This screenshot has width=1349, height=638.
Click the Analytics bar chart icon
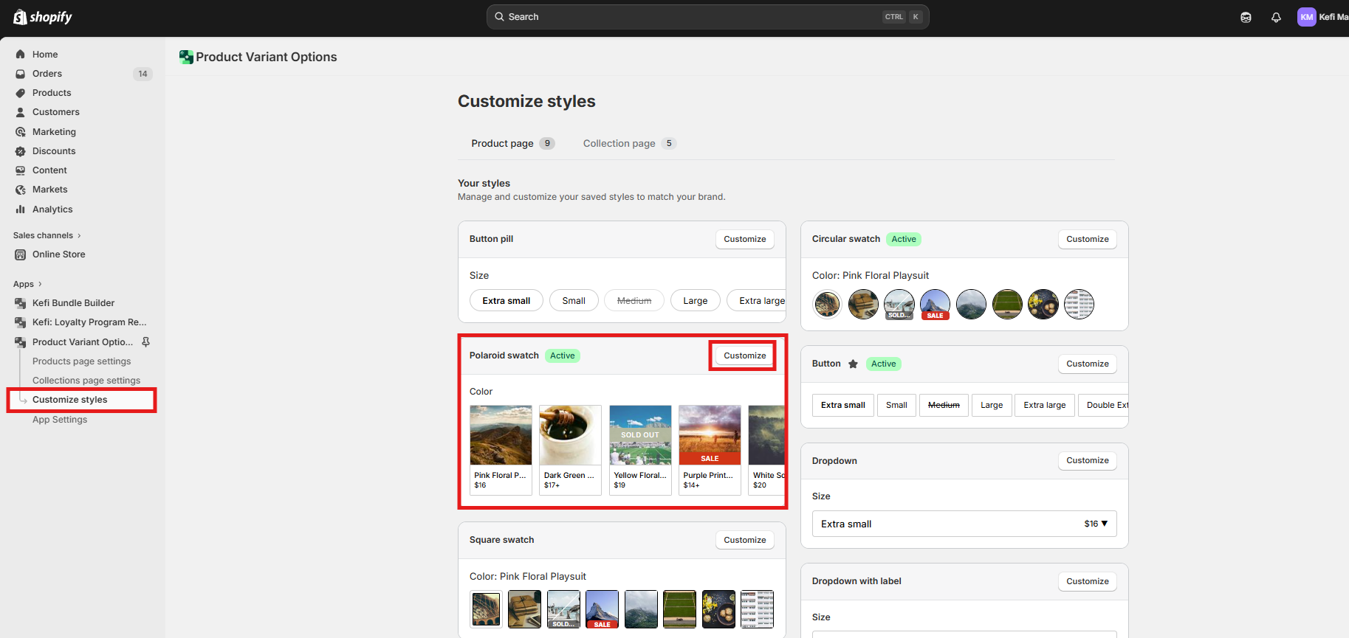[x=21, y=209]
